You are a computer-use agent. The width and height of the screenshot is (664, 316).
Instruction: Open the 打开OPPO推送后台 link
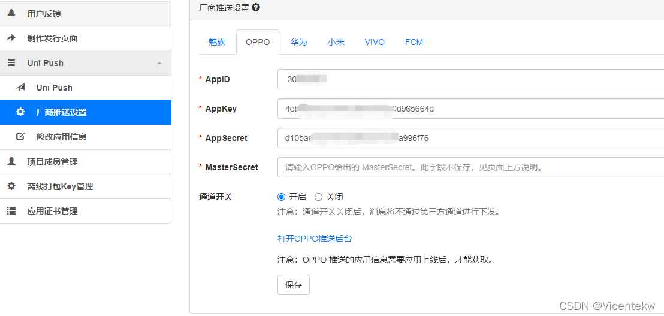315,239
